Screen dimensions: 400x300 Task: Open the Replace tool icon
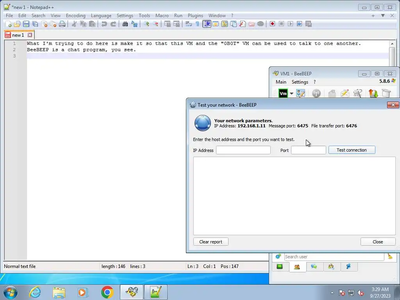[134, 24]
